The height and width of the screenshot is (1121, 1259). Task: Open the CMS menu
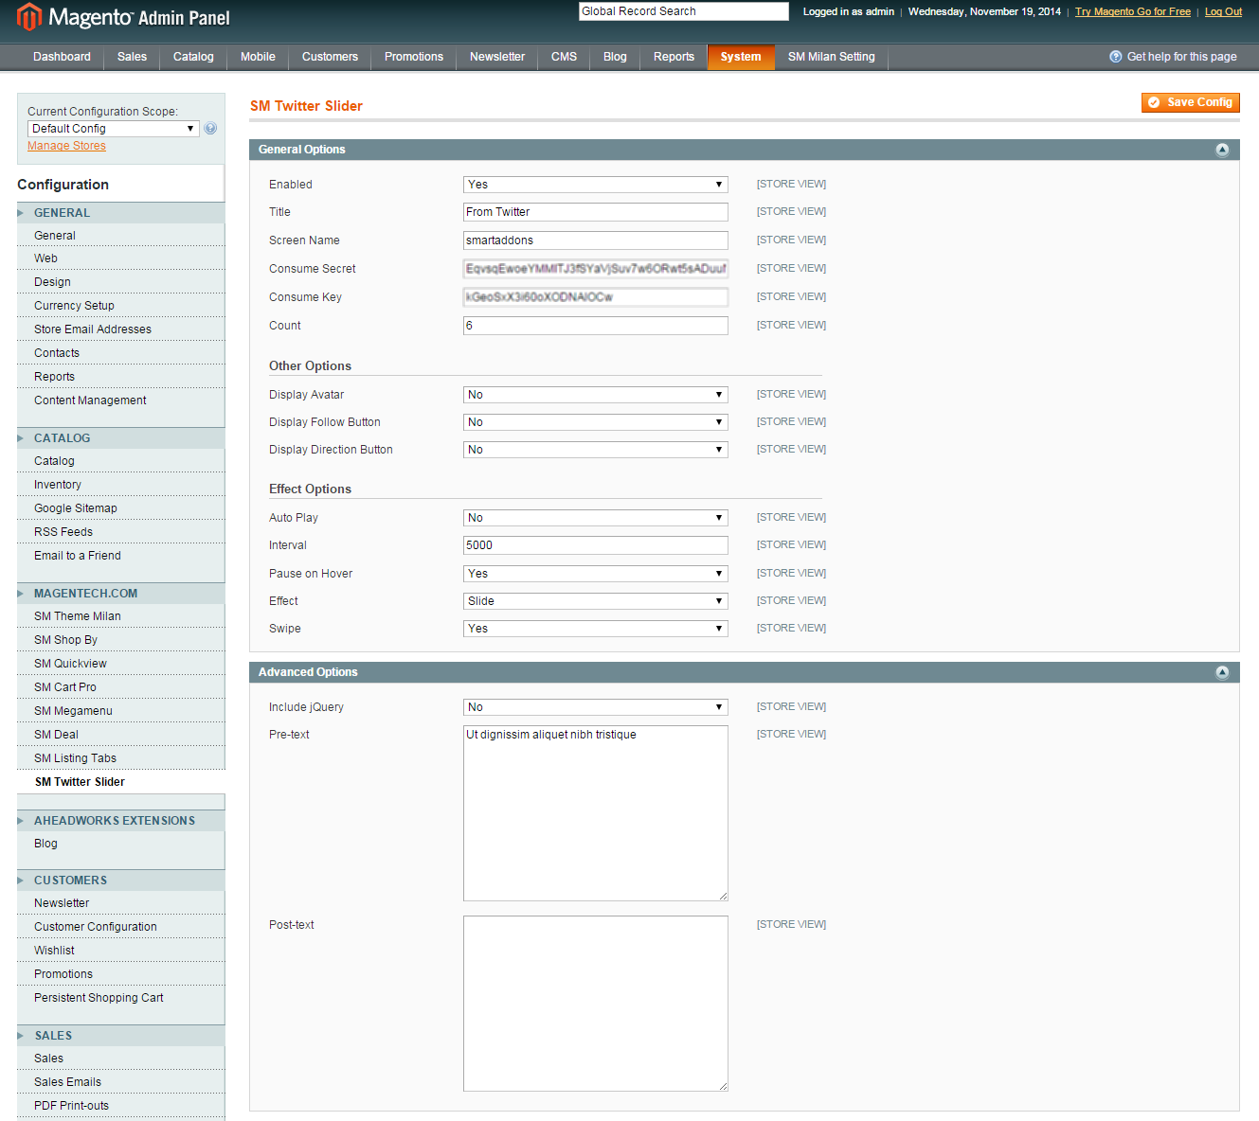564,57
